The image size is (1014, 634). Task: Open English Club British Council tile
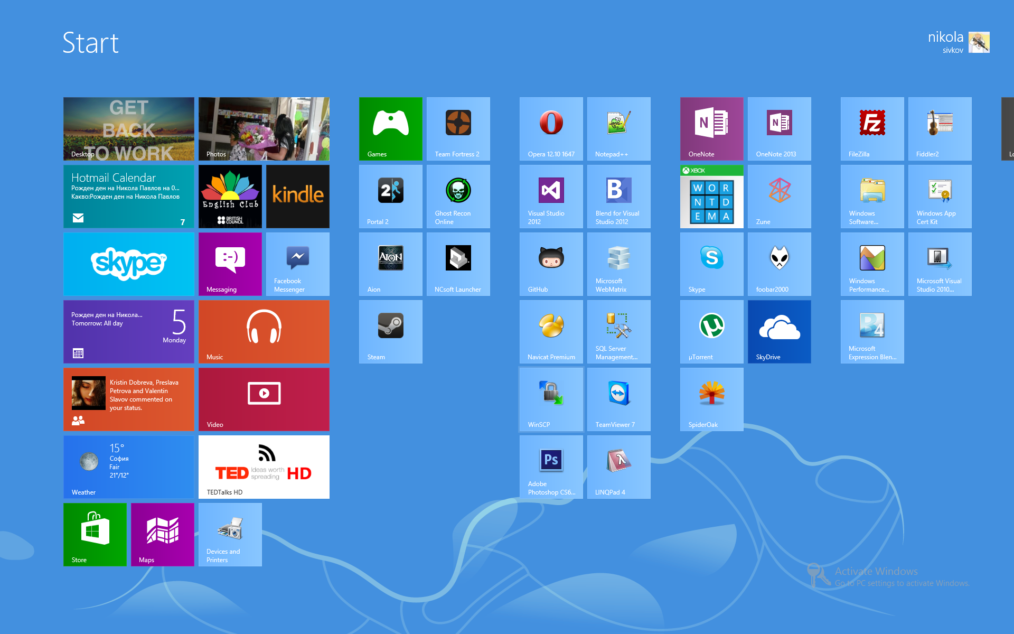(x=230, y=197)
